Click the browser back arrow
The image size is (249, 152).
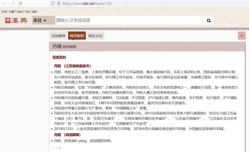point(5,3)
